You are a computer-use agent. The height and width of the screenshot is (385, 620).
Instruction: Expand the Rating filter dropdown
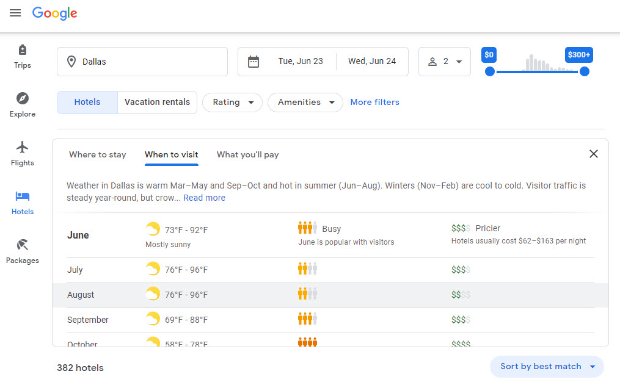click(232, 103)
